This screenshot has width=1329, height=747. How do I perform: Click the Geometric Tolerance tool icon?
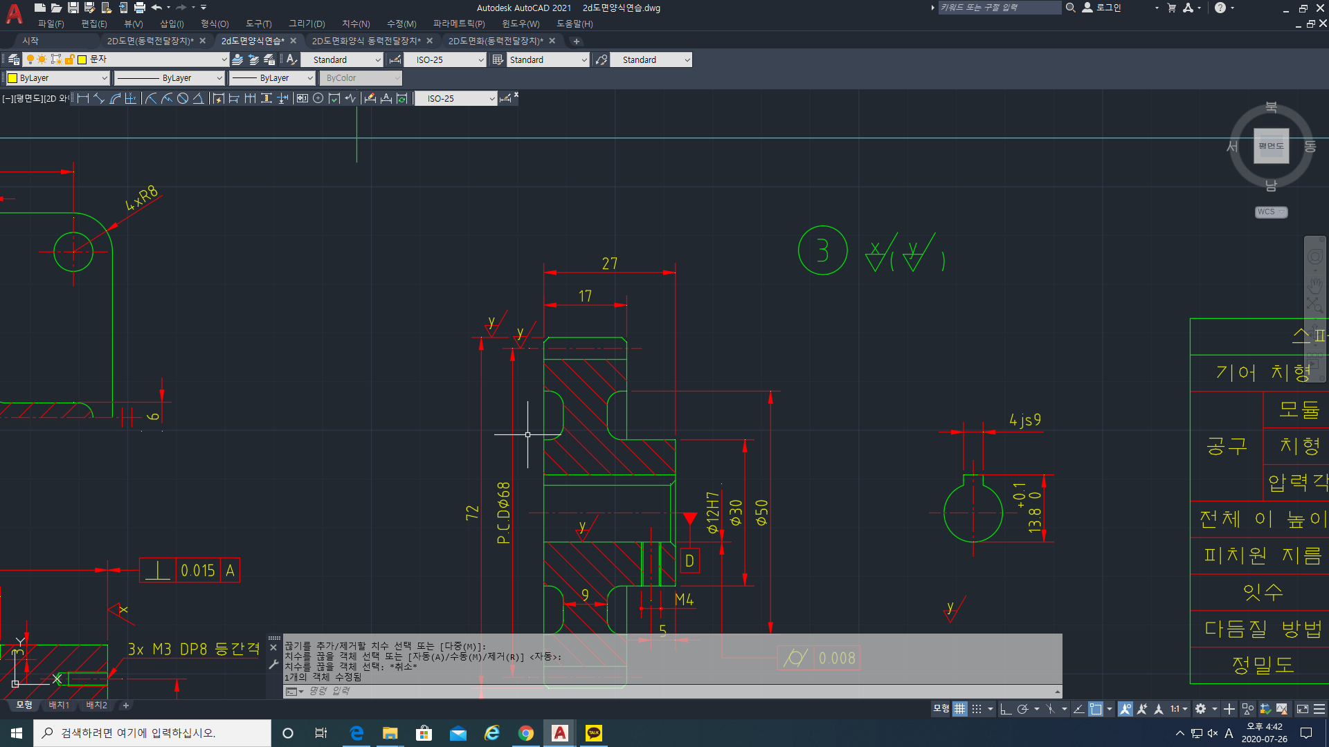[302, 99]
